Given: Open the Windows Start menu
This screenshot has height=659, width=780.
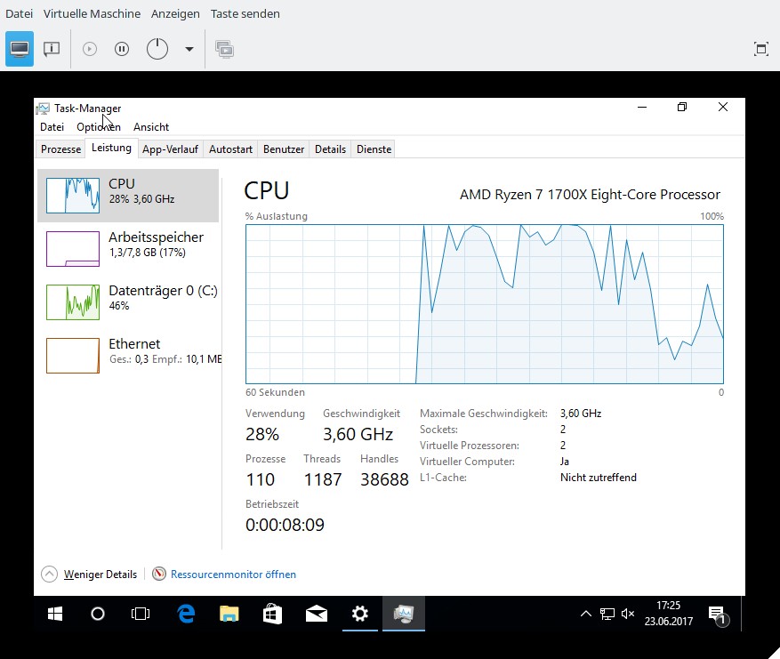Looking at the screenshot, I should (x=55, y=614).
